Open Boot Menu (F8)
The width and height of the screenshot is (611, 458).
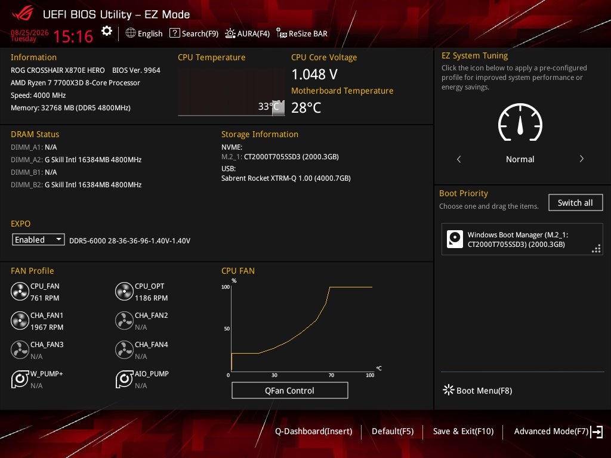pyautogui.click(x=478, y=390)
